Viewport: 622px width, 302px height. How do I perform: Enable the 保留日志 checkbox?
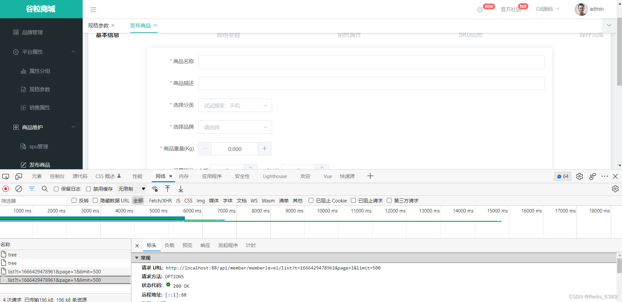56,189
